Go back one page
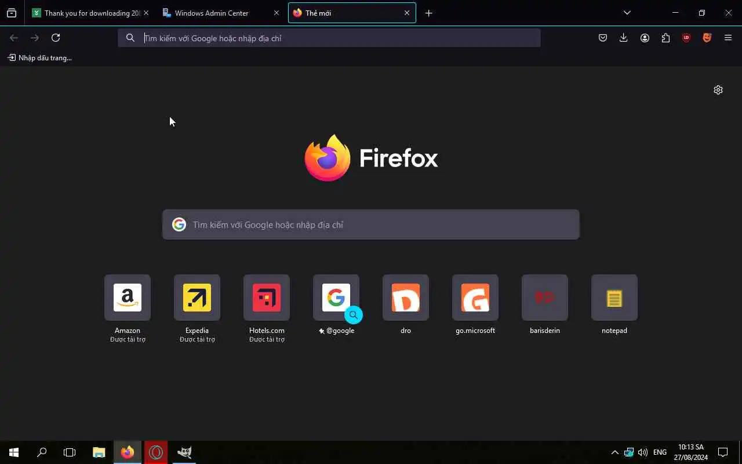Screen dimensions: 742x464 pos(14,38)
